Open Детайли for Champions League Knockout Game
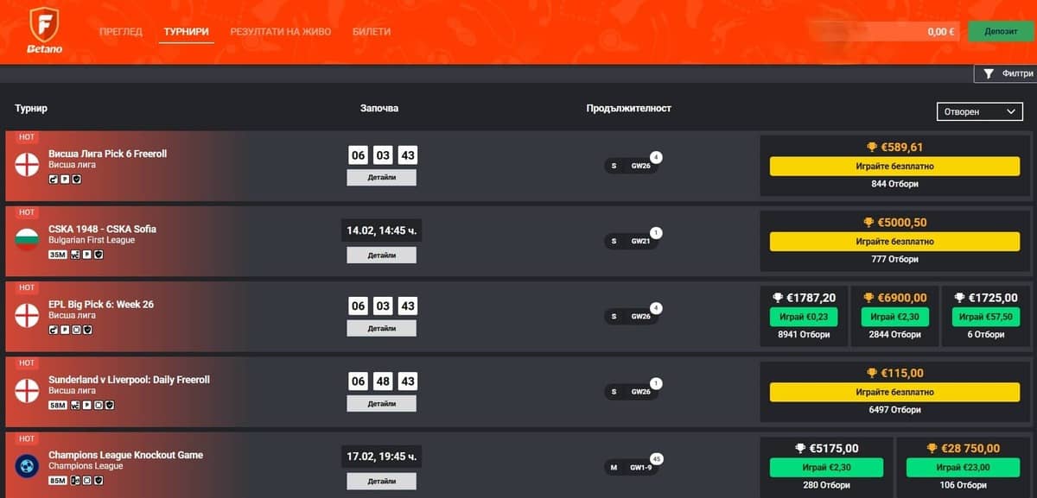Screen dimensions: 1037x498 [x=381, y=481]
